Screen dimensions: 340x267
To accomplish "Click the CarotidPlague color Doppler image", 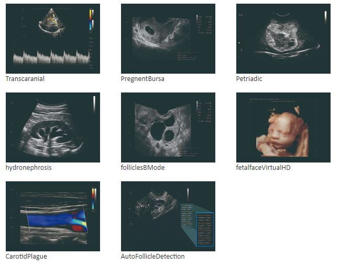I will 52,216.
